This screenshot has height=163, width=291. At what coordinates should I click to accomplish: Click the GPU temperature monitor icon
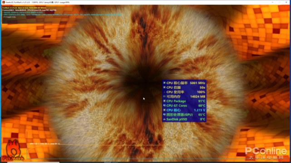[164, 114]
